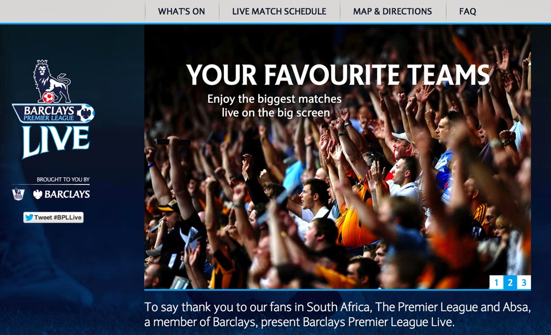Switch to slide 3 of the carousel
This screenshot has width=551, height=335.
click(x=523, y=283)
